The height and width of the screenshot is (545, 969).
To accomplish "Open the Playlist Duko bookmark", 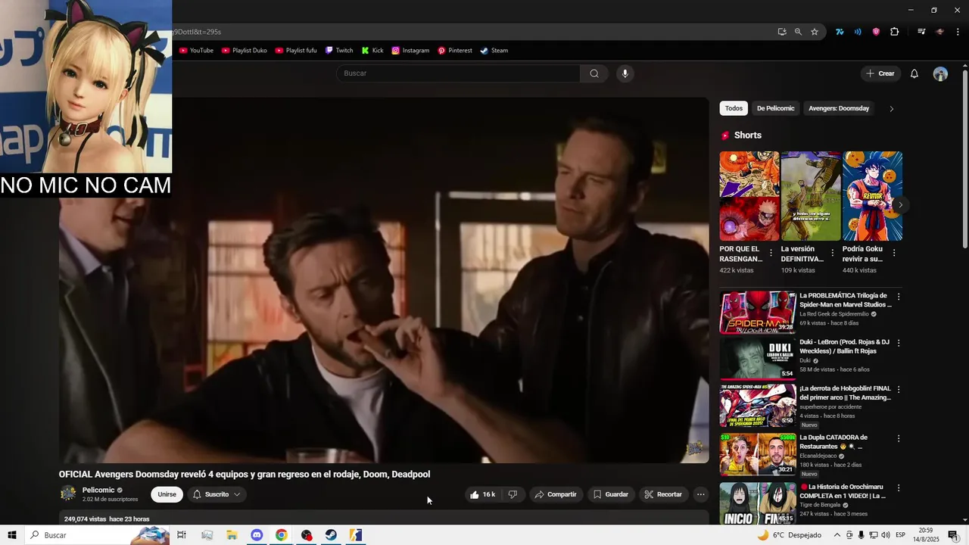I will tap(244, 51).
